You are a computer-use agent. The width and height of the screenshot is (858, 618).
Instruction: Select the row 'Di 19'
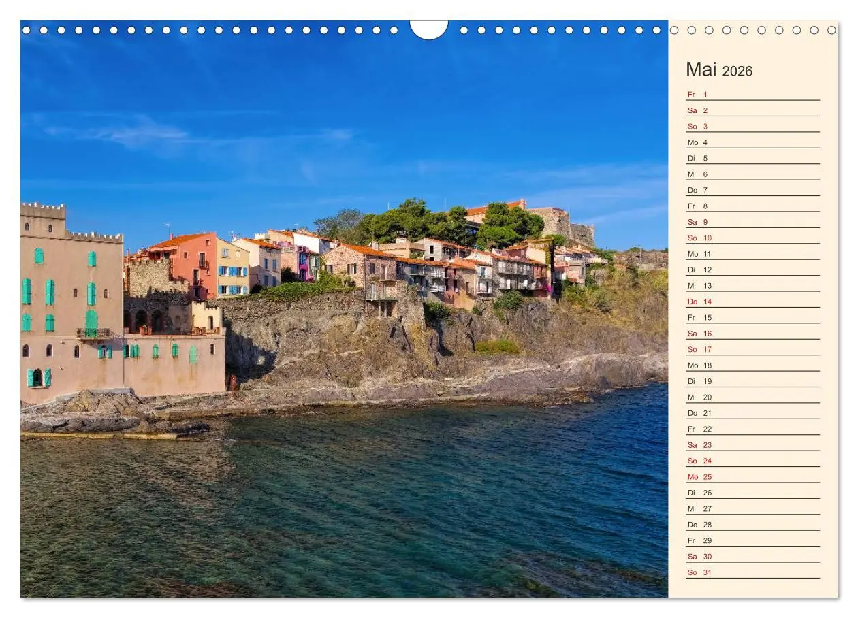pos(752,381)
